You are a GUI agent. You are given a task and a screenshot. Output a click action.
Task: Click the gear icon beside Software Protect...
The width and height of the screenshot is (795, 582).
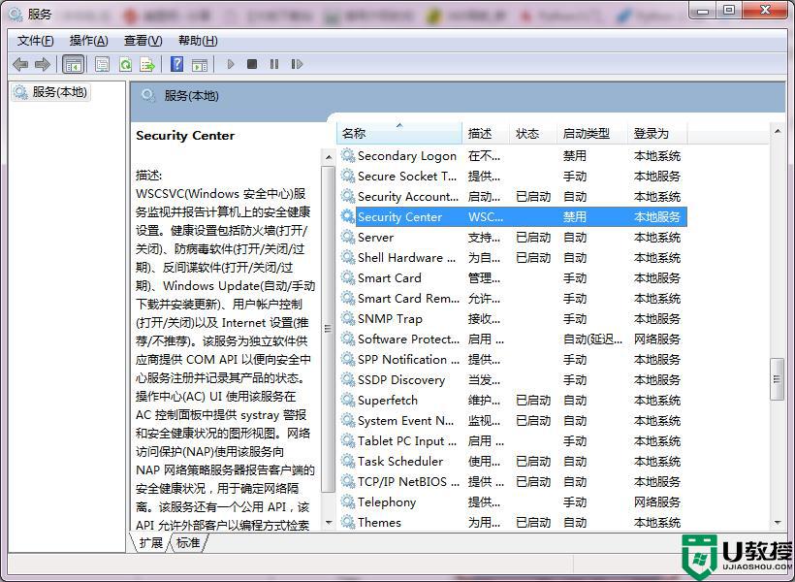(x=348, y=339)
